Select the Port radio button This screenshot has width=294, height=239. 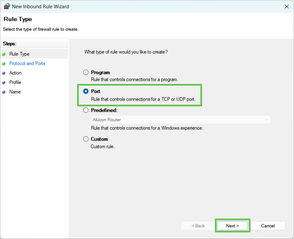pyautogui.click(x=86, y=91)
